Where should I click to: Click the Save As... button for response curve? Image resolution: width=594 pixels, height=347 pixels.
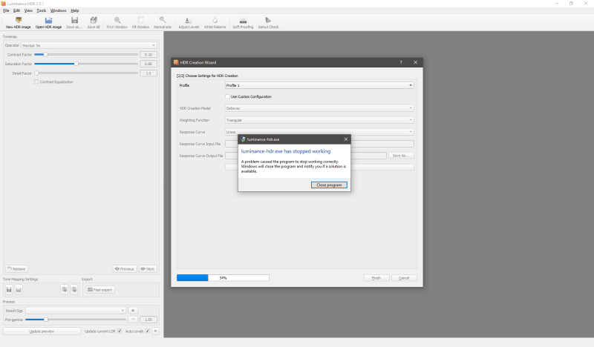[x=401, y=156]
